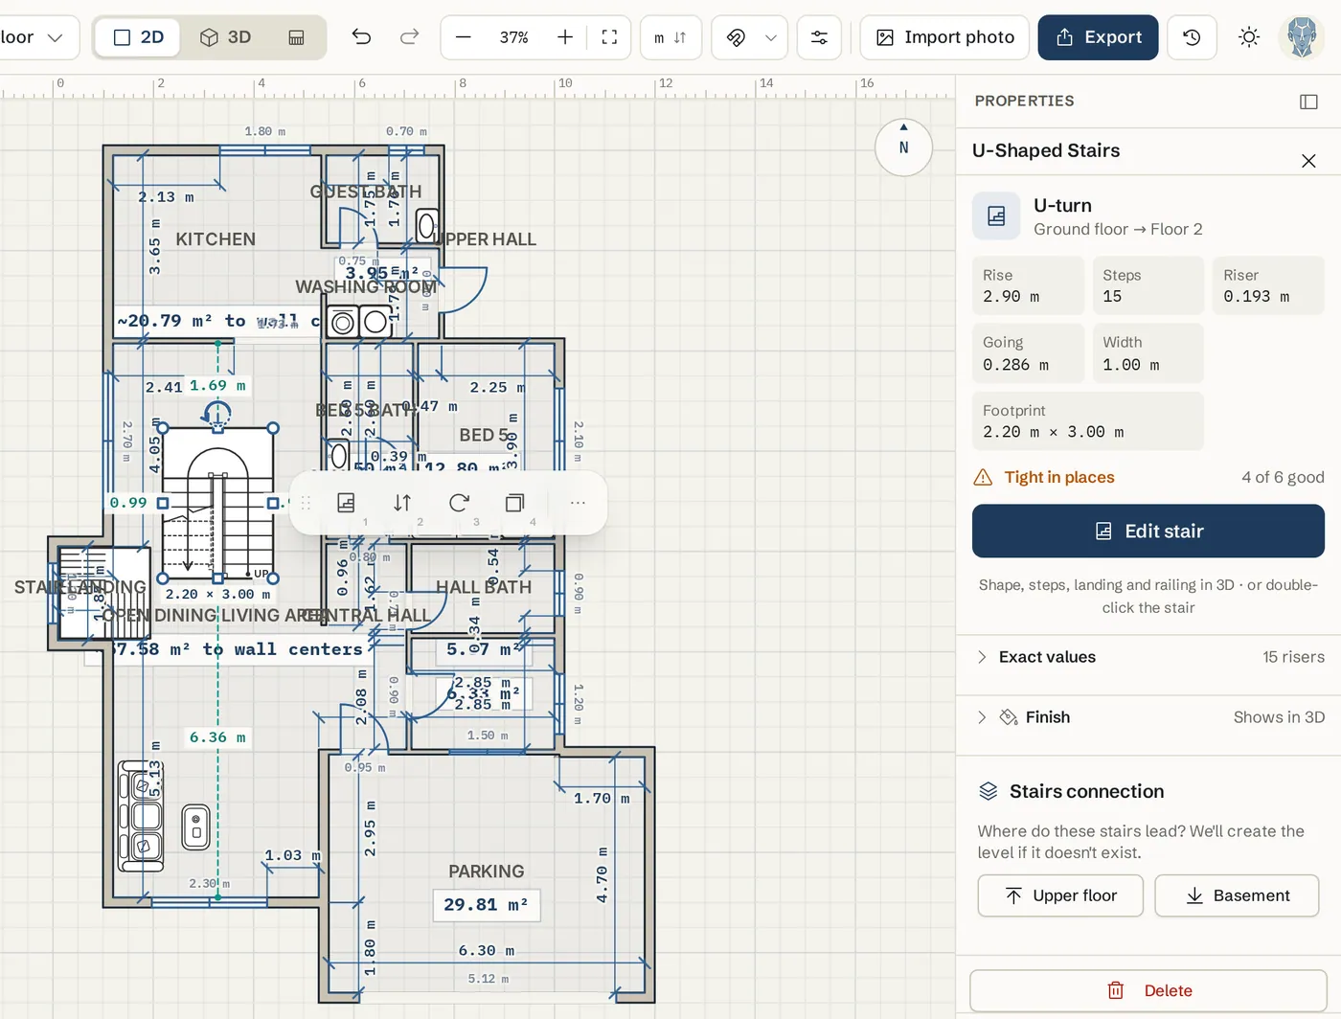Switch to 2D view
This screenshot has height=1019, width=1341.
click(x=139, y=37)
